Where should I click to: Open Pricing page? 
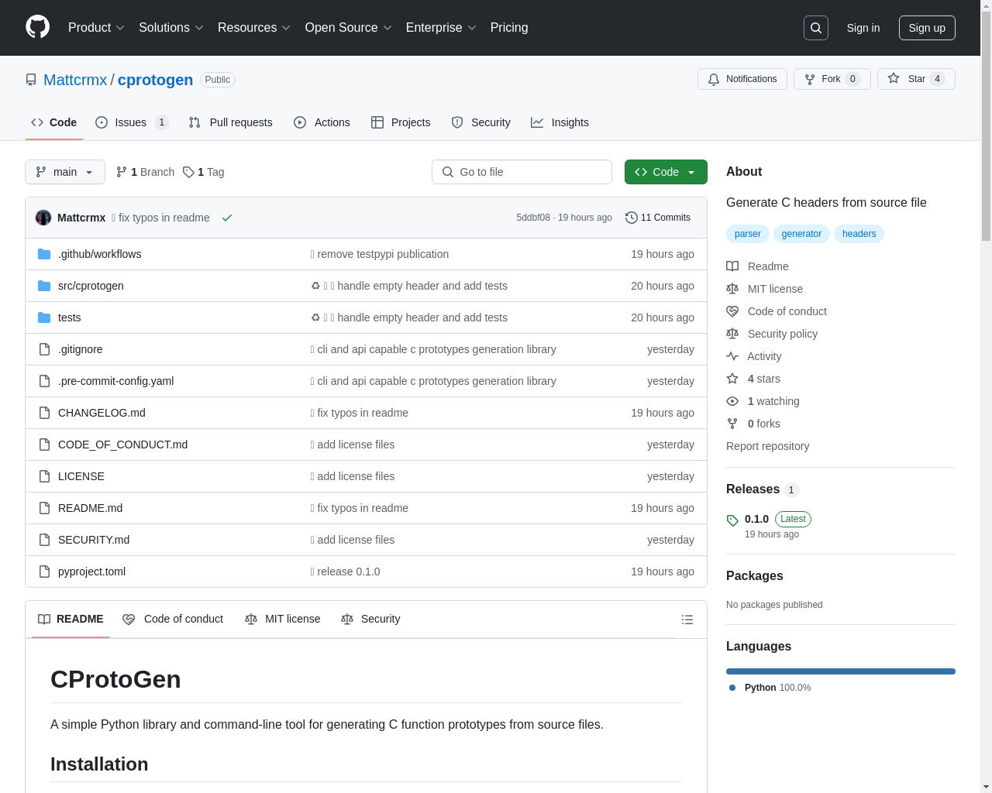pyautogui.click(x=509, y=28)
